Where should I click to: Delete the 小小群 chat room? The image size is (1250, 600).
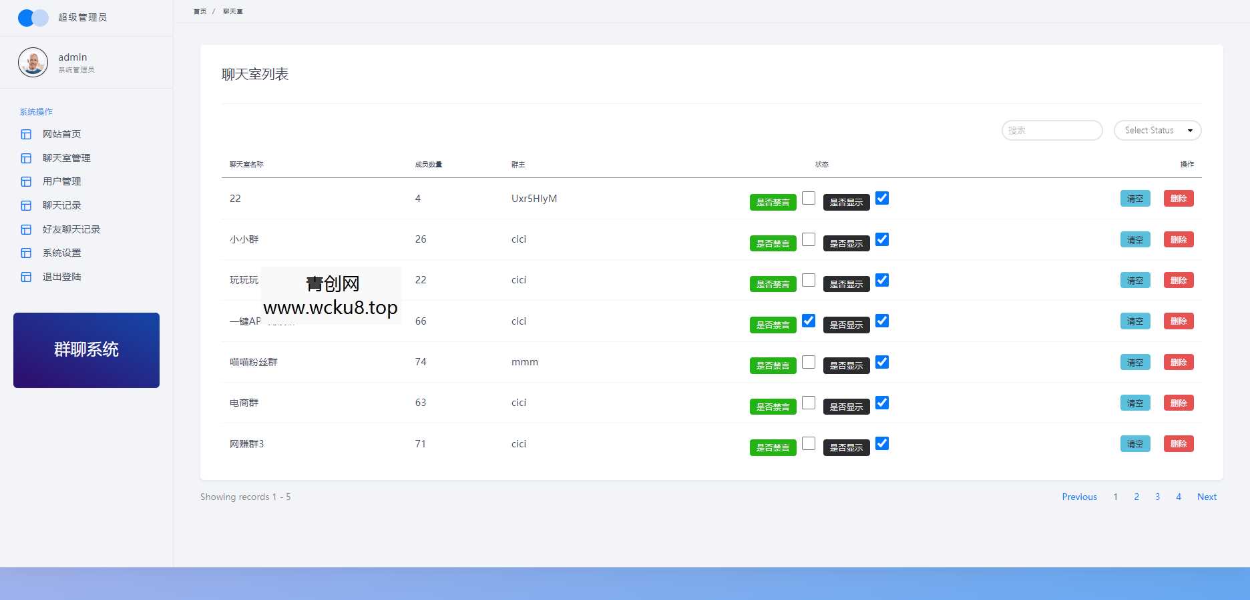1179,239
